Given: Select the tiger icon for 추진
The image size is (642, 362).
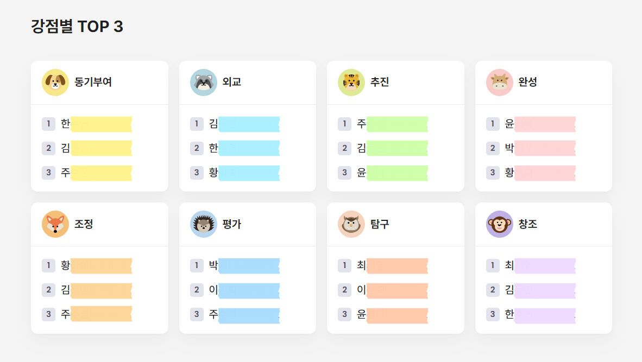Looking at the screenshot, I should tap(351, 82).
